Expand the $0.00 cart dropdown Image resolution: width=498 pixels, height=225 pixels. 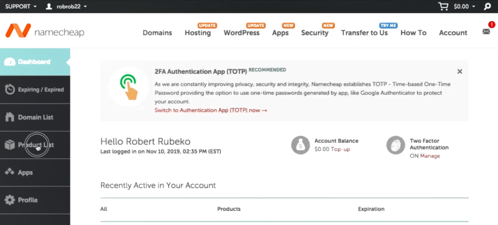click(x=464, y=6)
